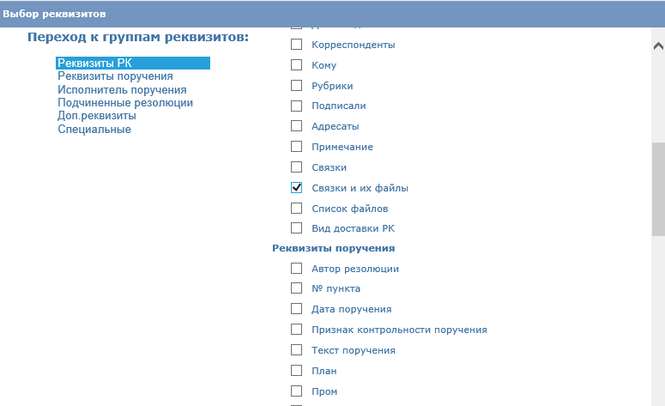Click the scroll up arrow
The height and width of the screenshot is (406, 665).
tap(658, 45)
